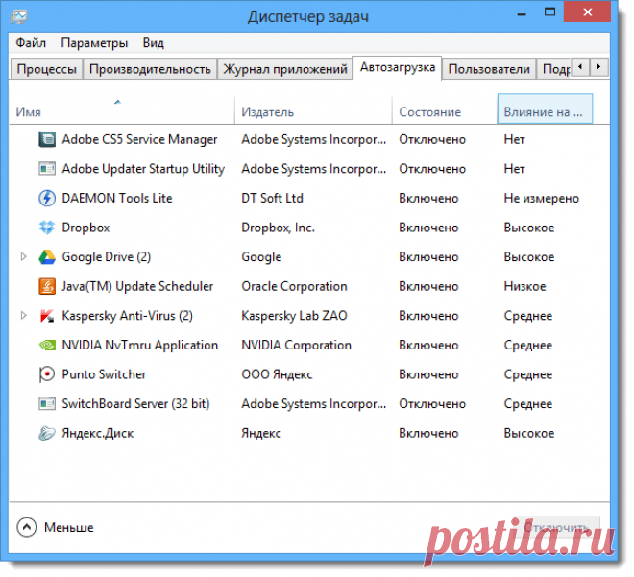Click the Java Update Scheduler icon
Image resolution: width=634 pixels, height=577 pixels.
(47, 286)
